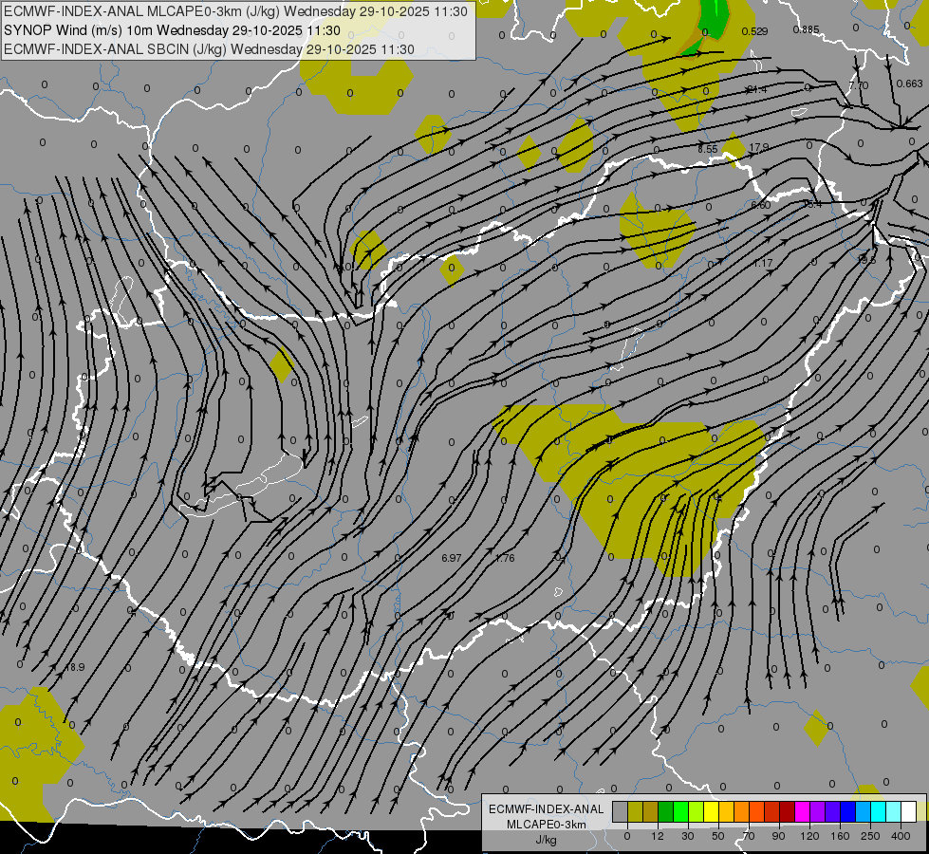Viewport: 929px width, 854px height.
Task: Click the 17.9 value on the map
Action: 759,147
